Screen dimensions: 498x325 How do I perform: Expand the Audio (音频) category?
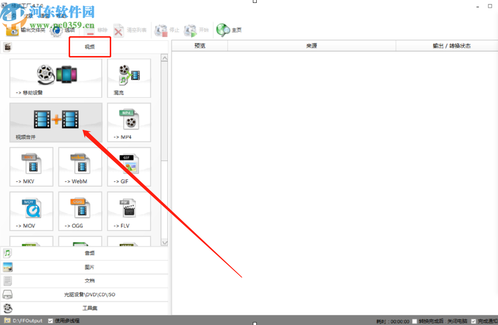click(x=85, y=253)
